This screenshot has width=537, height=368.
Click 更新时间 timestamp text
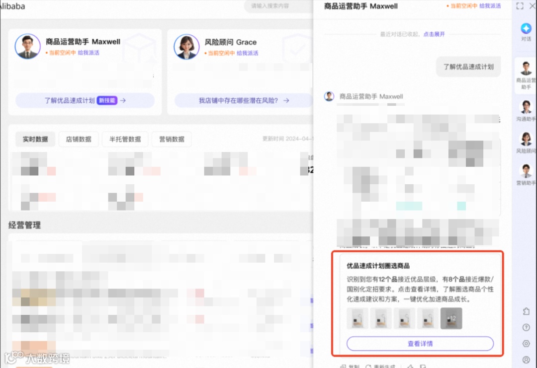287,139
